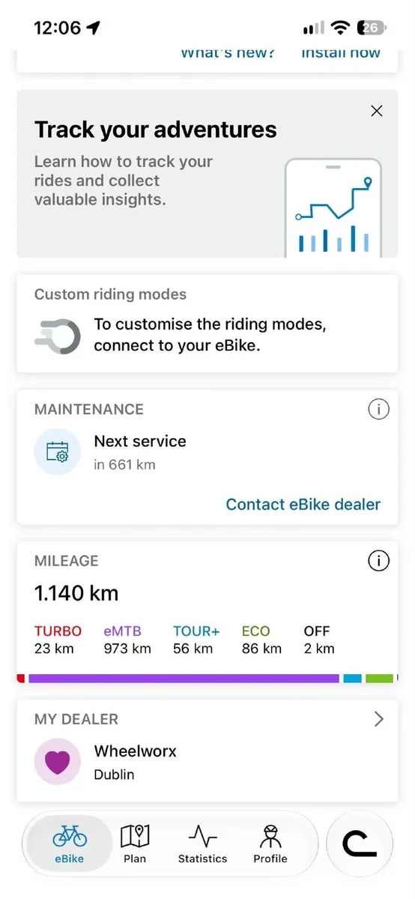The width and height of the screenshot is (415, 899).
Task: Tap the green ECO mileage bar segment
Action: pyautogui.click(x=380, y=678)
